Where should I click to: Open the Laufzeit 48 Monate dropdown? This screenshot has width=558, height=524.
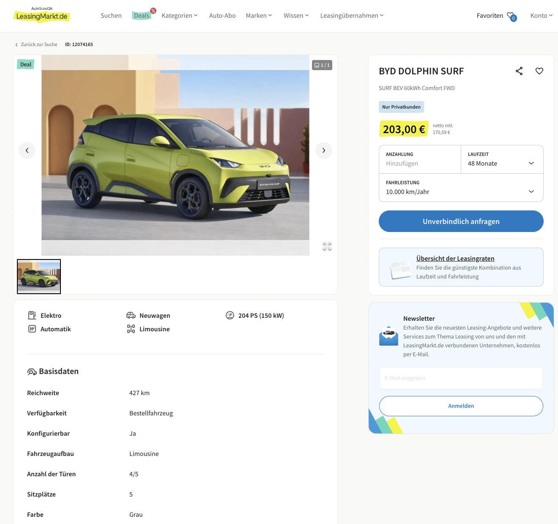tap(502, 159)
